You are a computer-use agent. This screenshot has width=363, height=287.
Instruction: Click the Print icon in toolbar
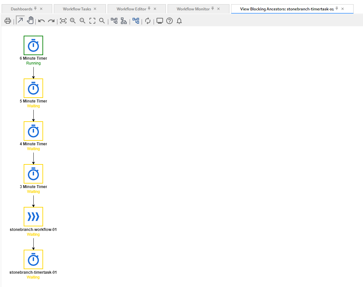pyautogui.click(x=8, y=21)
